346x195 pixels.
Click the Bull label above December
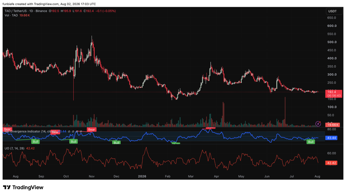(x=117, y=143)
